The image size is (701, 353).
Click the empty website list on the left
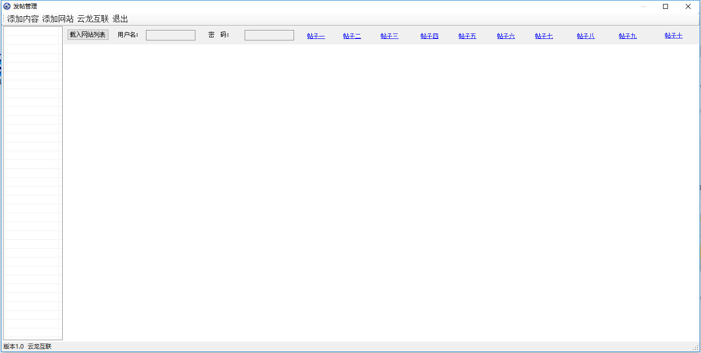click(x=33, y=182)
